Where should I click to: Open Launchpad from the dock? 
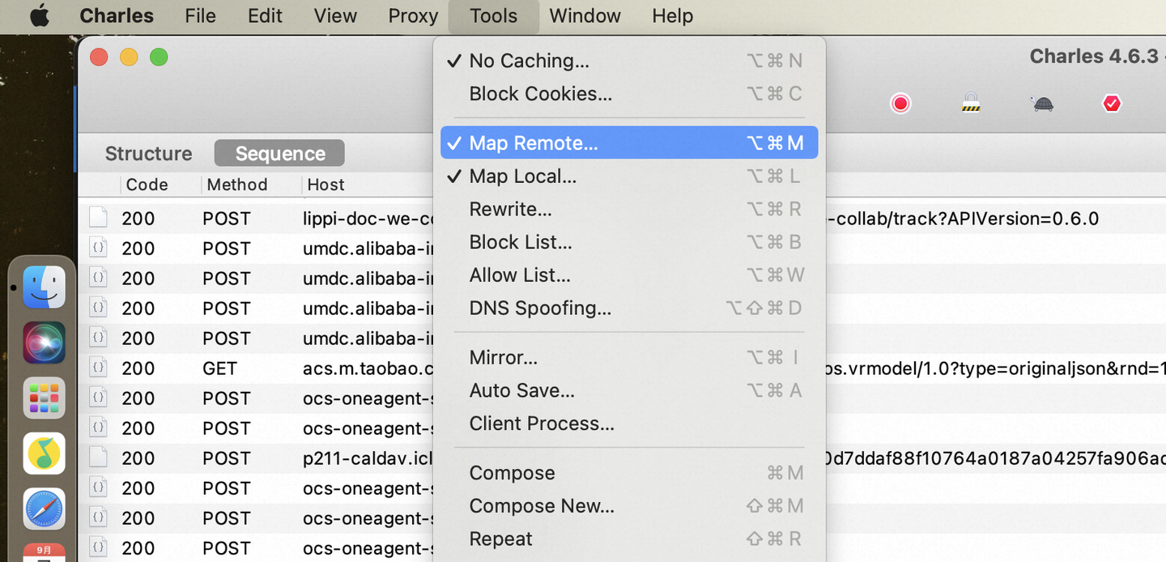coord(44,398)
